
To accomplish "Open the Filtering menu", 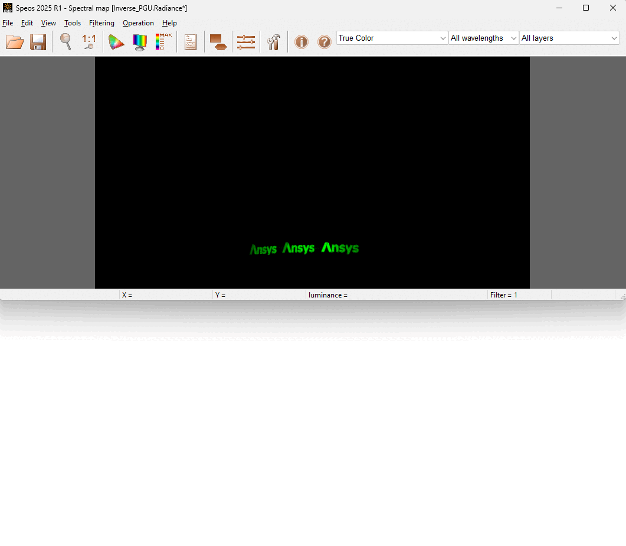I will 101,23.
